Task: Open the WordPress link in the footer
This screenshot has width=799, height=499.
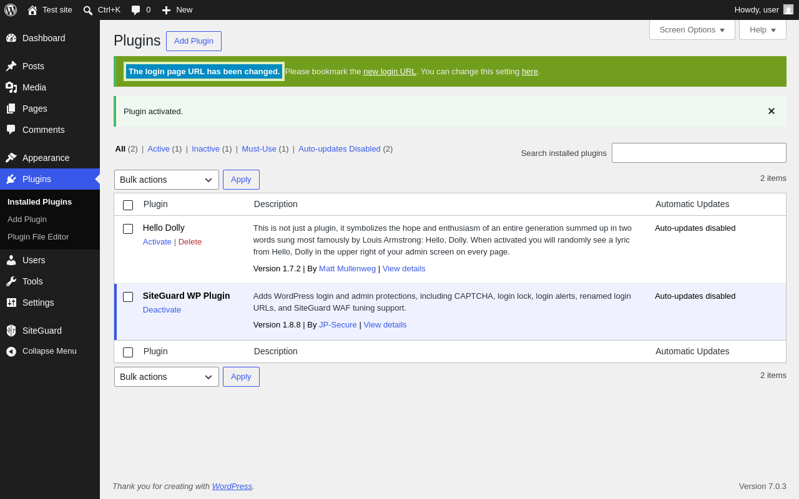Action: pos(232,486)
